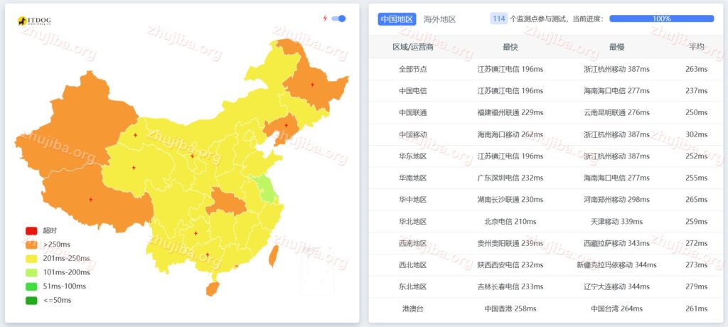Screen dimensions: 728x327
Task: Click the 114 monitoring points badge
Action: point(498,18)
